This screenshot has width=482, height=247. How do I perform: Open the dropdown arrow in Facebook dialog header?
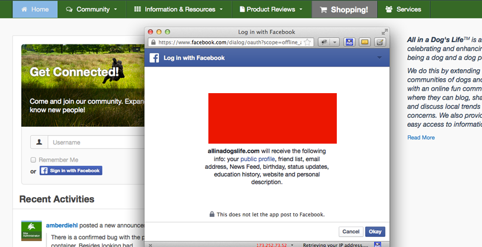(380, 58)
